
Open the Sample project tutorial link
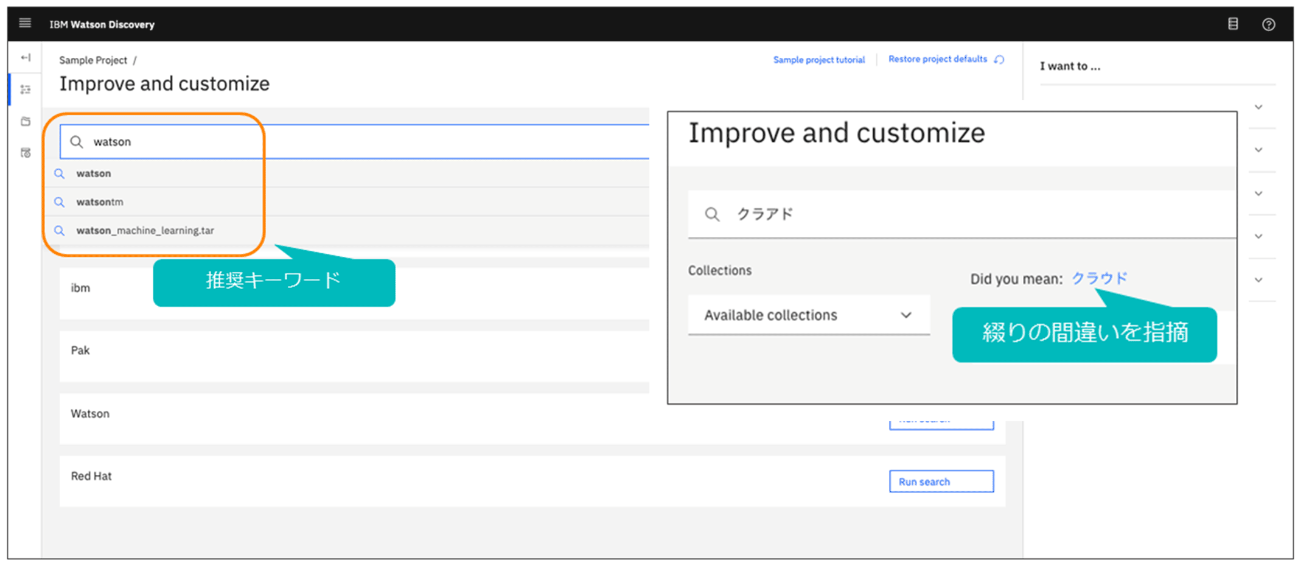818,60
